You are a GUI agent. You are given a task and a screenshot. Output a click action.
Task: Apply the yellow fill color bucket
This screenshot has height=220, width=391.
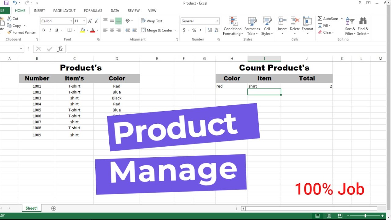[x=82, y=30]
